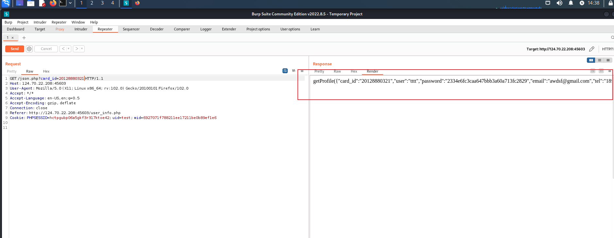Select the Request Pretty view tab

pos(11,71)
